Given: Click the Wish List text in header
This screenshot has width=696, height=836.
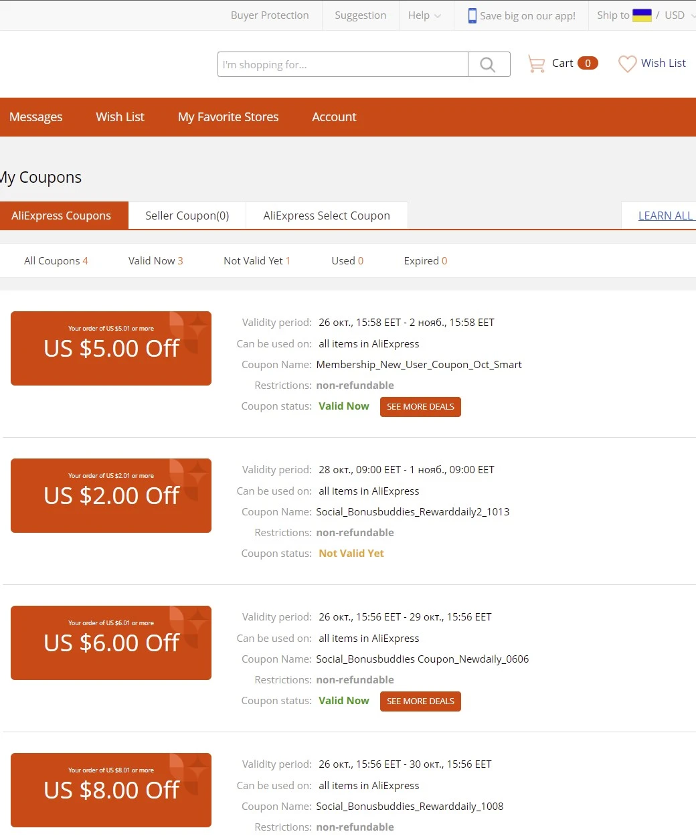Looking at the screenshot, I should 663,63.
